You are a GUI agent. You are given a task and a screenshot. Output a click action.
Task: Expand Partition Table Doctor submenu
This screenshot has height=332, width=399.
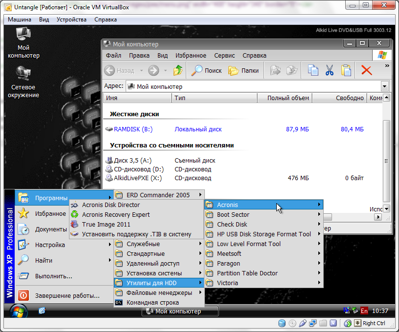[x=264, y=273]
